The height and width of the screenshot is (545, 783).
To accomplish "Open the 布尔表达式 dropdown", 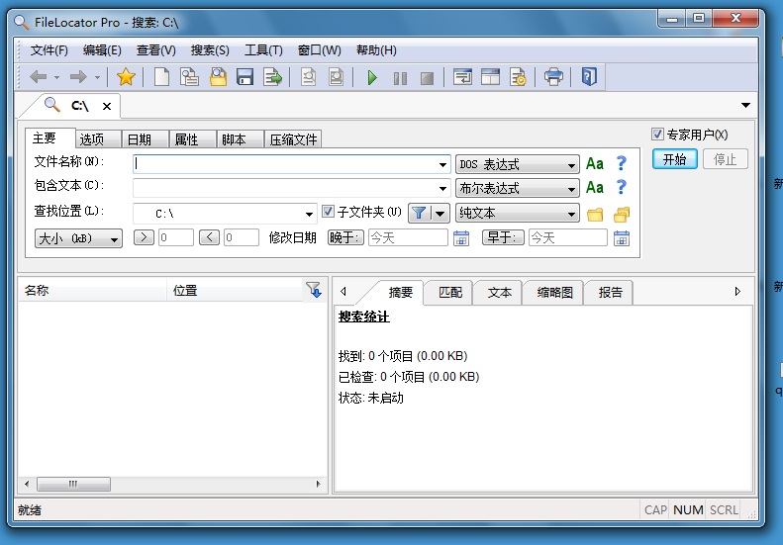I will pyautogui.click(x=518, y=188).
